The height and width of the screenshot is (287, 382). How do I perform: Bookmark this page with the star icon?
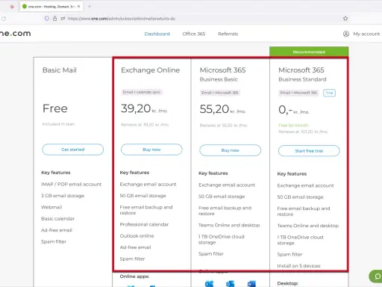coord(345,18)
